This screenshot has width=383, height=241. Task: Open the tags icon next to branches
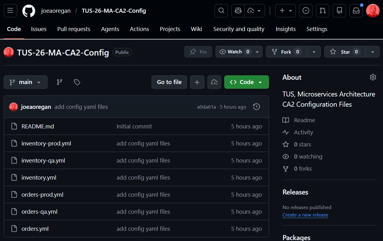pos(77,82)
